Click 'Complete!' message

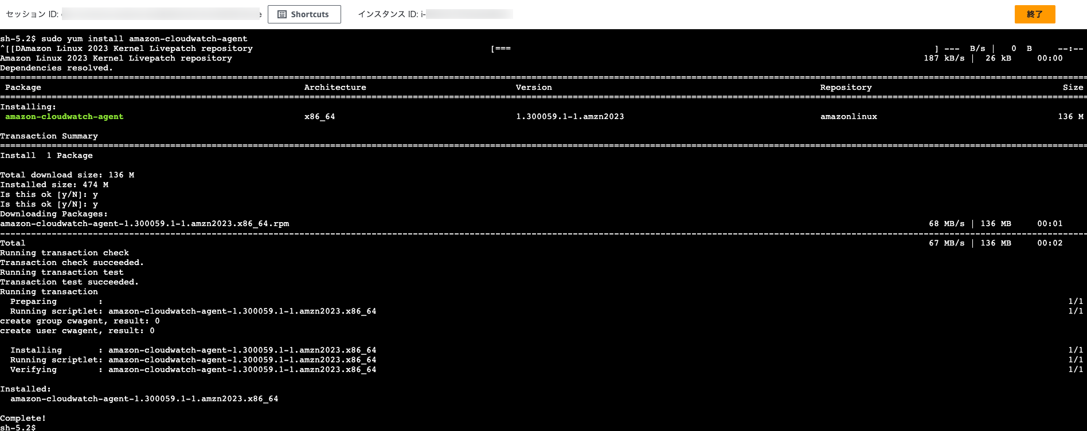coord(23,418)
